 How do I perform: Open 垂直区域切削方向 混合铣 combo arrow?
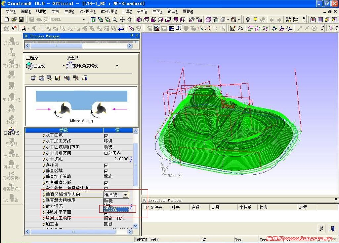tap(126, 195)
